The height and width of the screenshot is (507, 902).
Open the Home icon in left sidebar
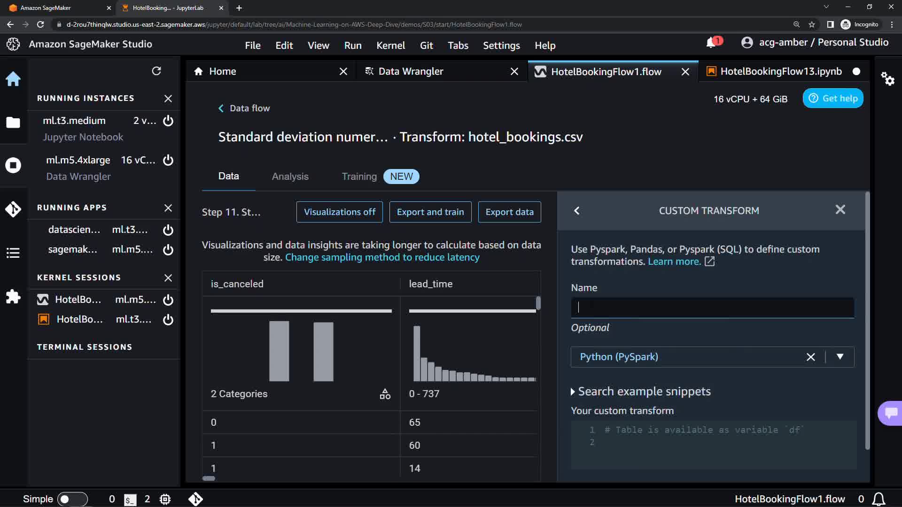(x=13, y=79)
